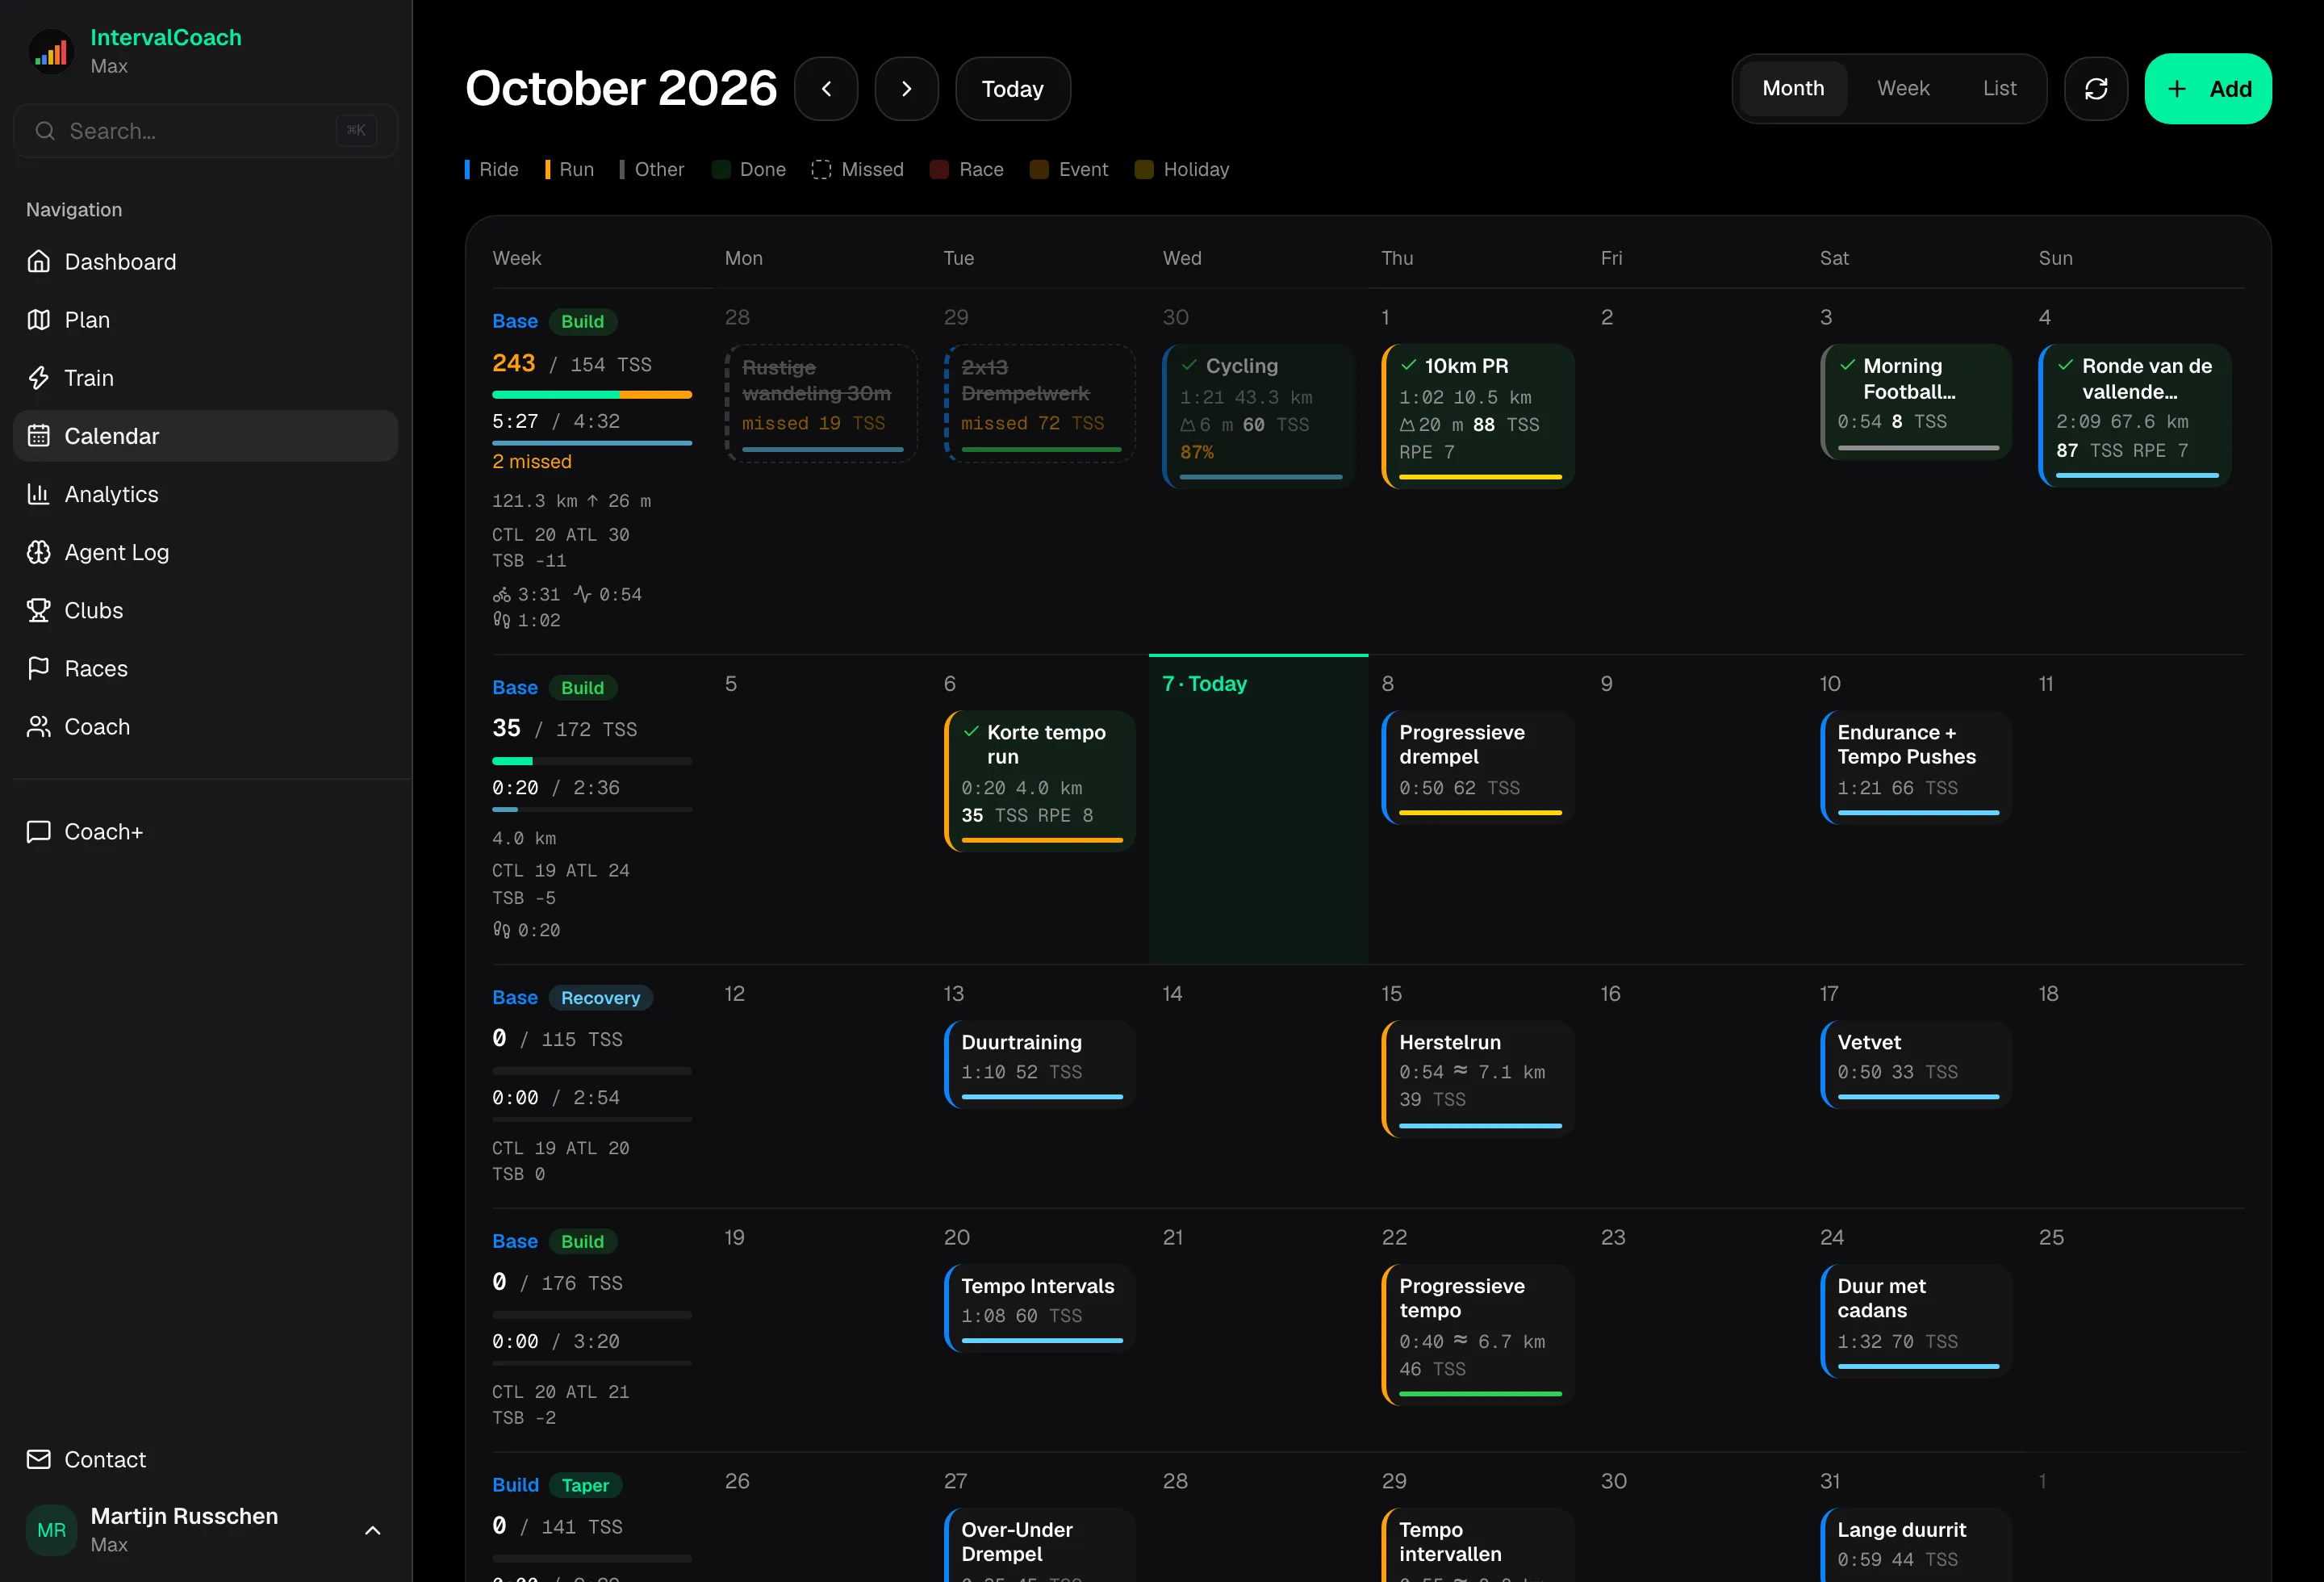Focus the Search input field
The image size is (2324, 1582).
point(205,131)
